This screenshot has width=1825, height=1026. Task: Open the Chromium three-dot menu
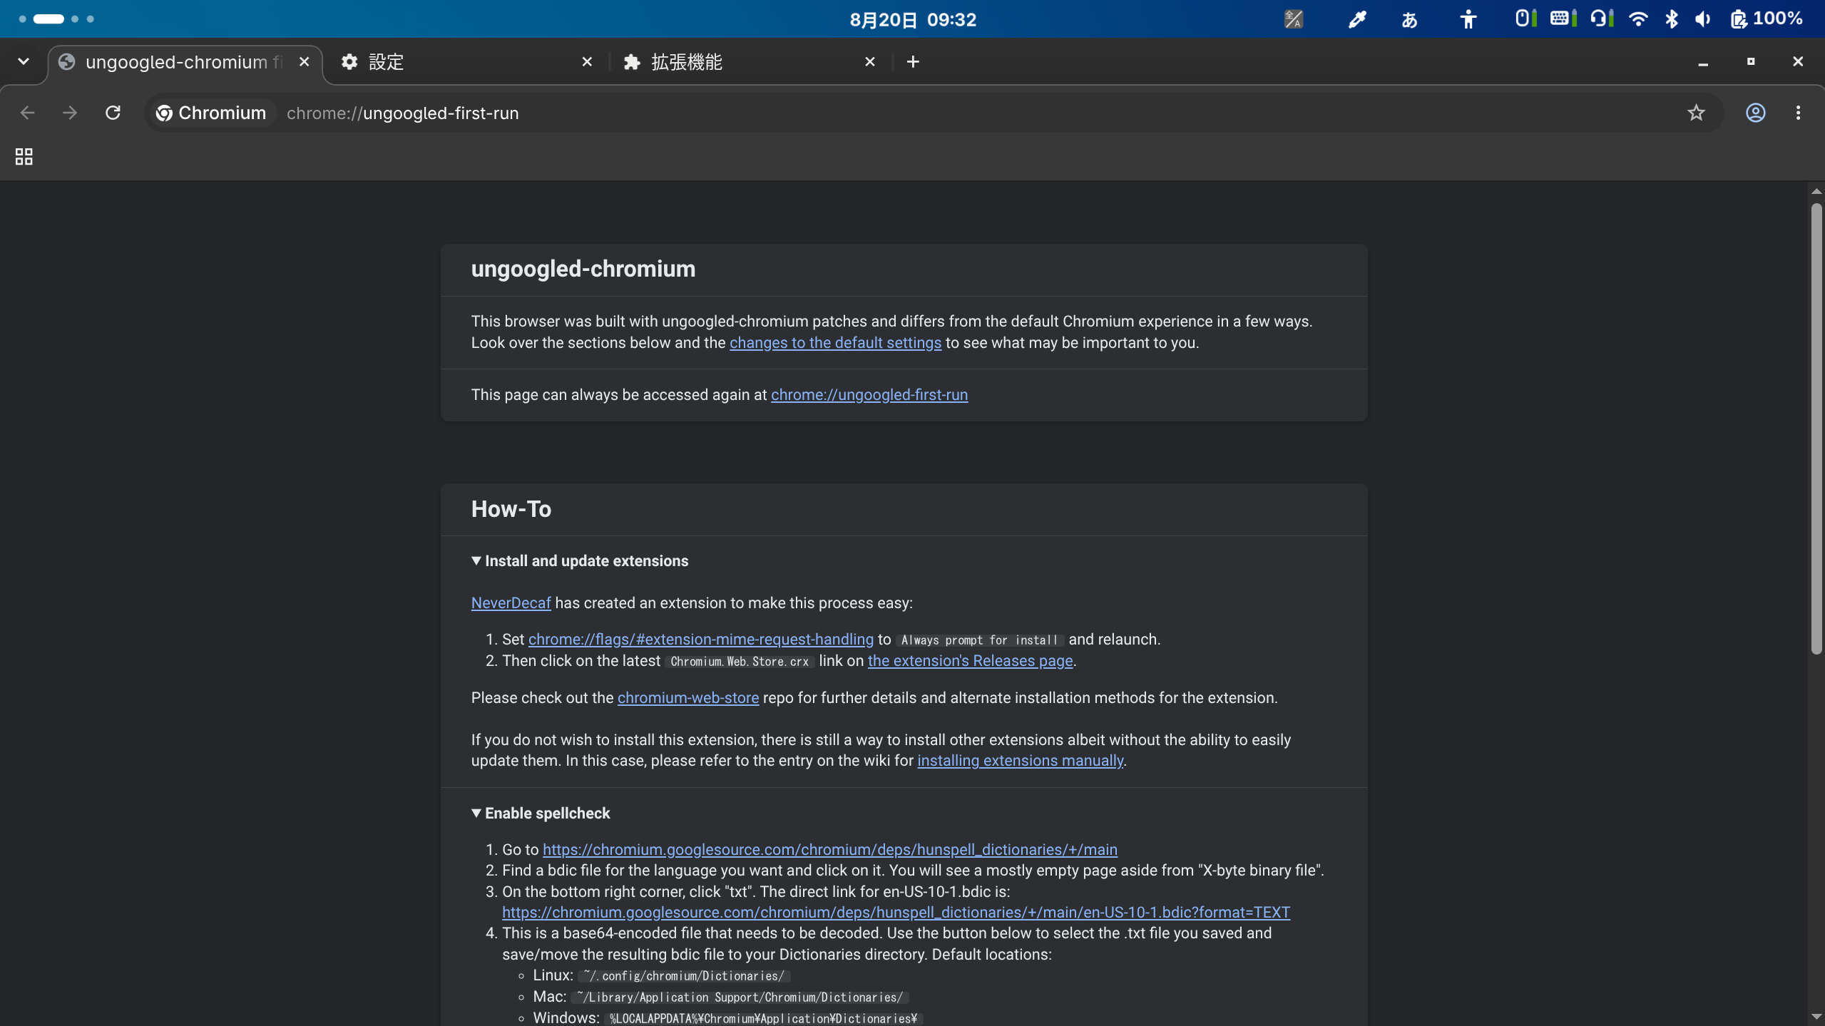coord(1798,113)
